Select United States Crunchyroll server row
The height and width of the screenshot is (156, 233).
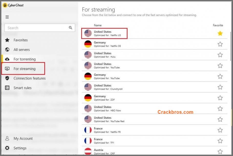point(155,87)
